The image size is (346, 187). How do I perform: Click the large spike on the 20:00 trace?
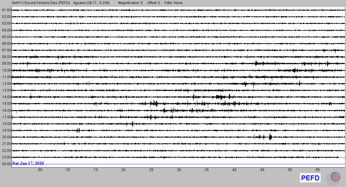270,137
